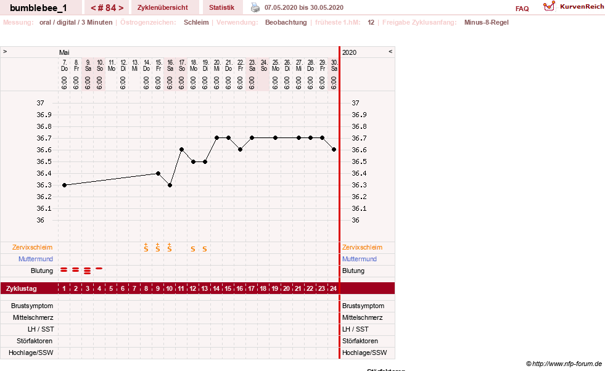The width and height of the screenshot is (605, 371).
Task: Click the cervical mucus S symbol on May 18
Action: pyautogui.click(x=193, y=249)
